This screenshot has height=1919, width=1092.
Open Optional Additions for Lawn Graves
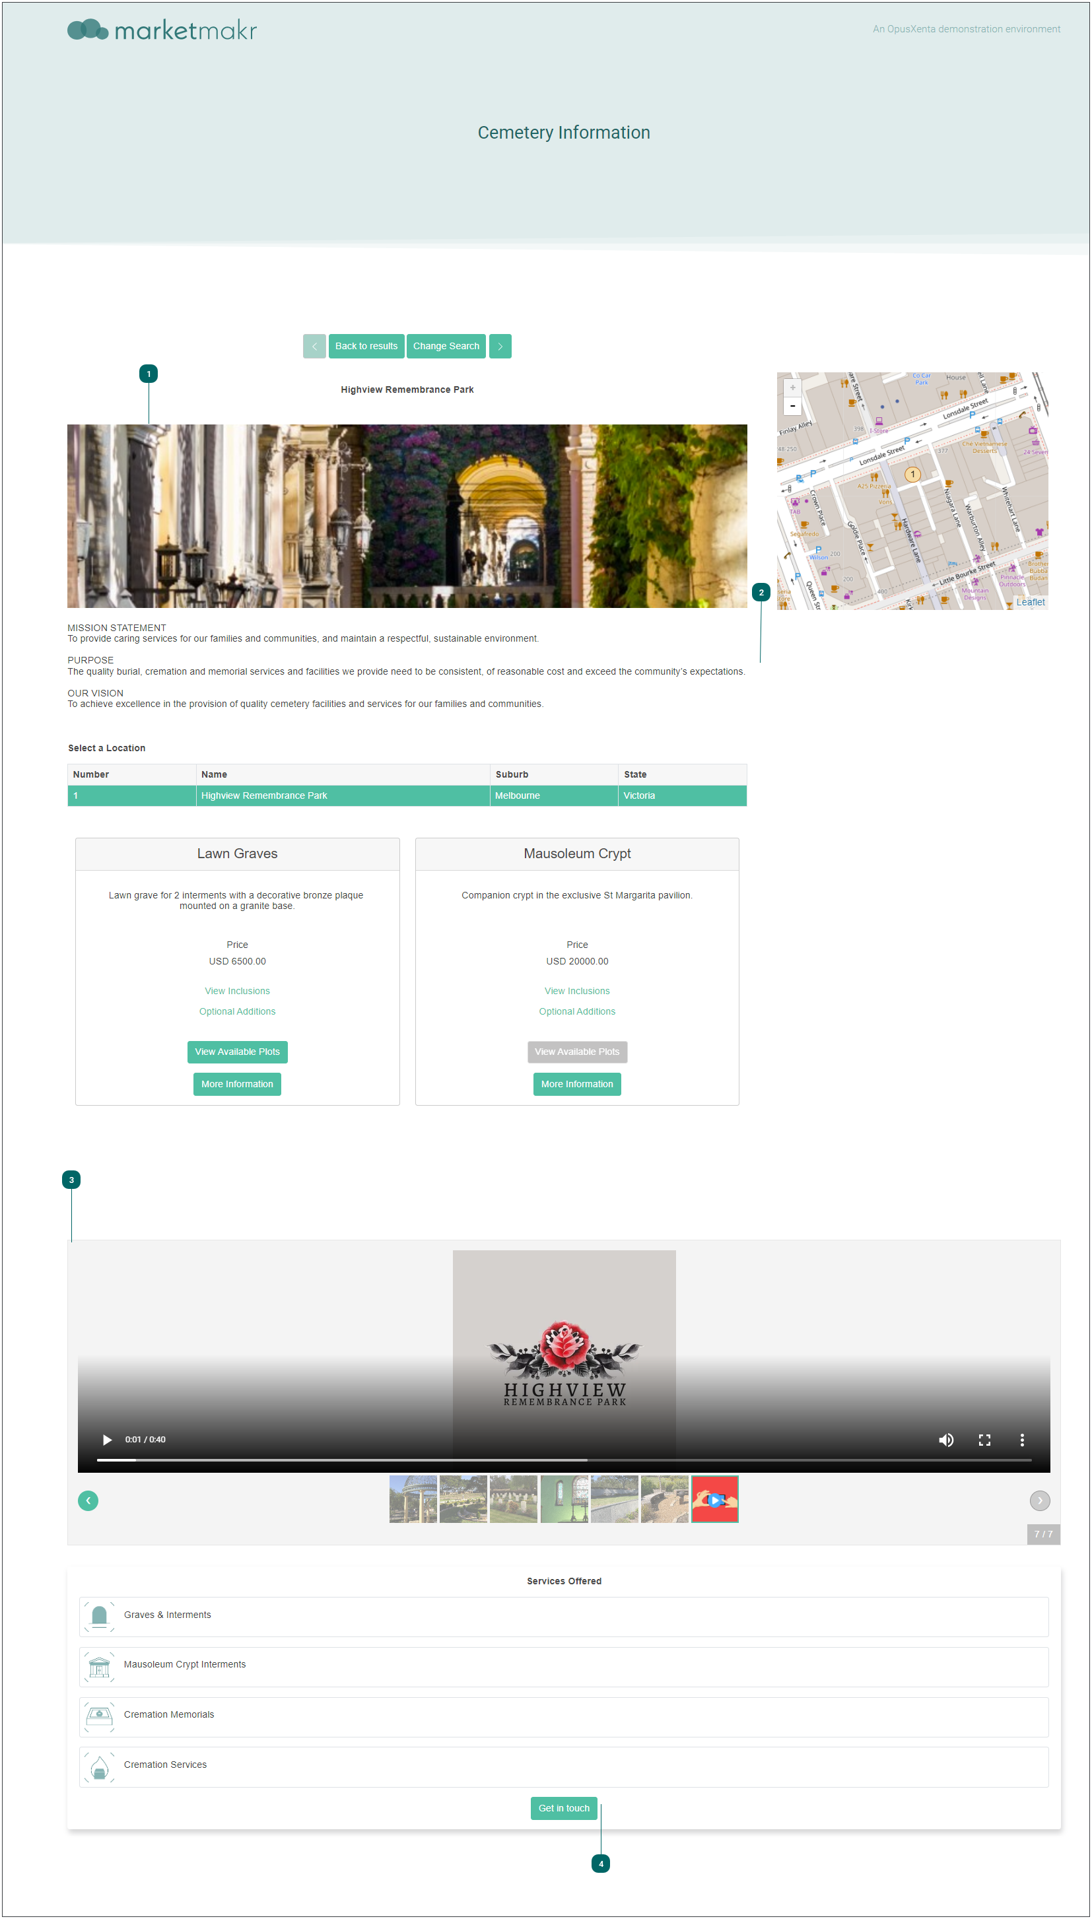[237, 1011]
